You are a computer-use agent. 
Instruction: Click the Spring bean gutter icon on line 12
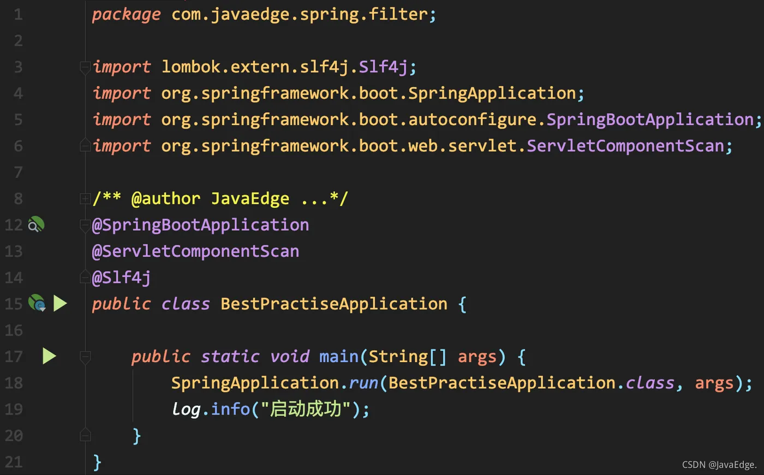pyautogui.click(x=36, y=225)
